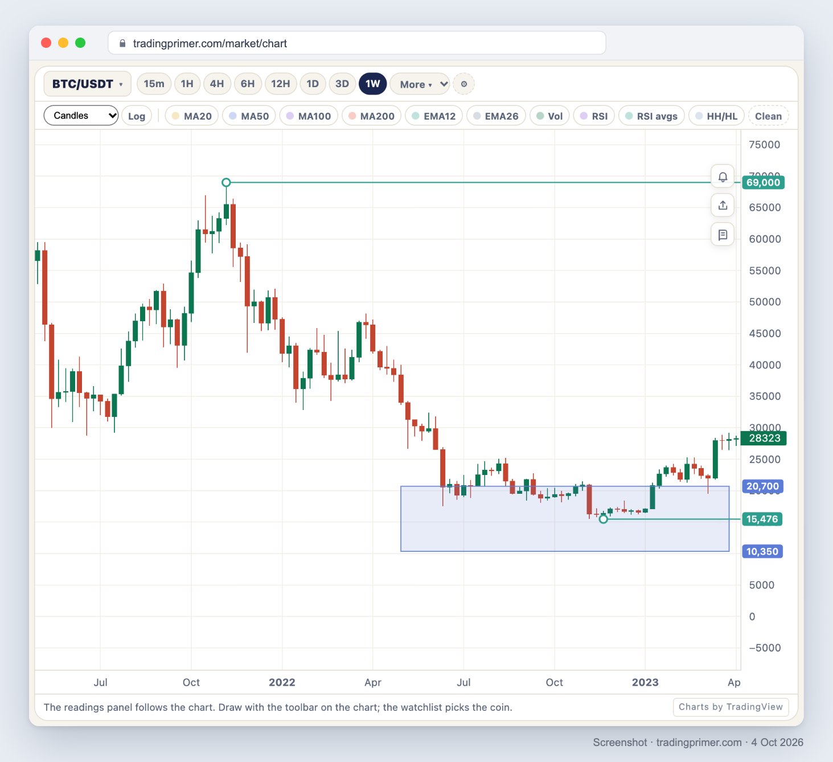Click the address bar URL field
833x762 pixels.
click(357, 43)
